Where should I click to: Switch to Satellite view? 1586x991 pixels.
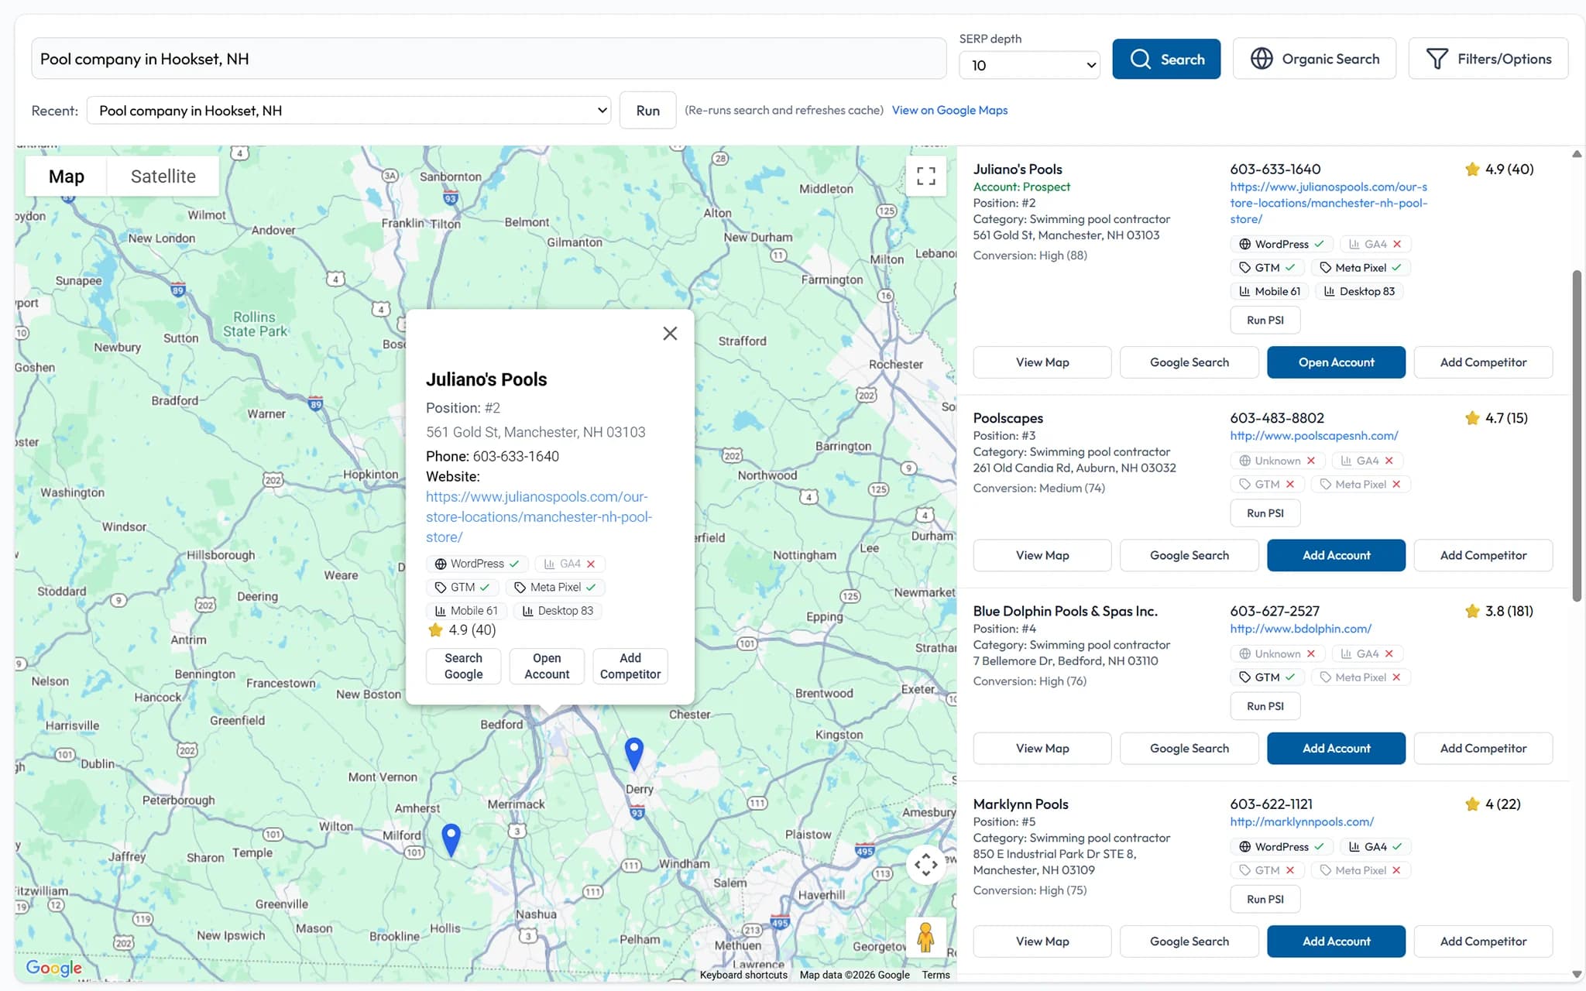pyautogui.click(x=162, y=176)
